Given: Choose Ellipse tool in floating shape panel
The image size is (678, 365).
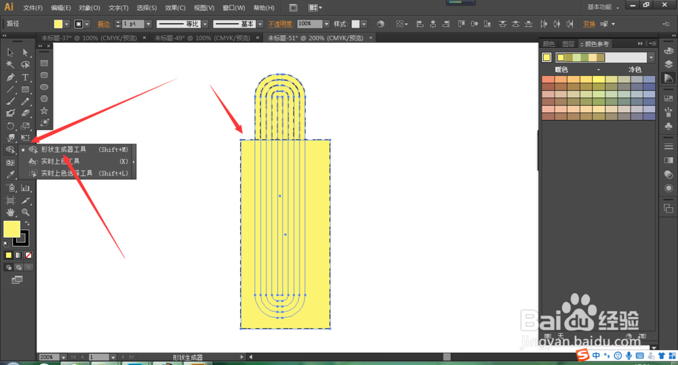Looking at the screenshot, I should point(44,87).
